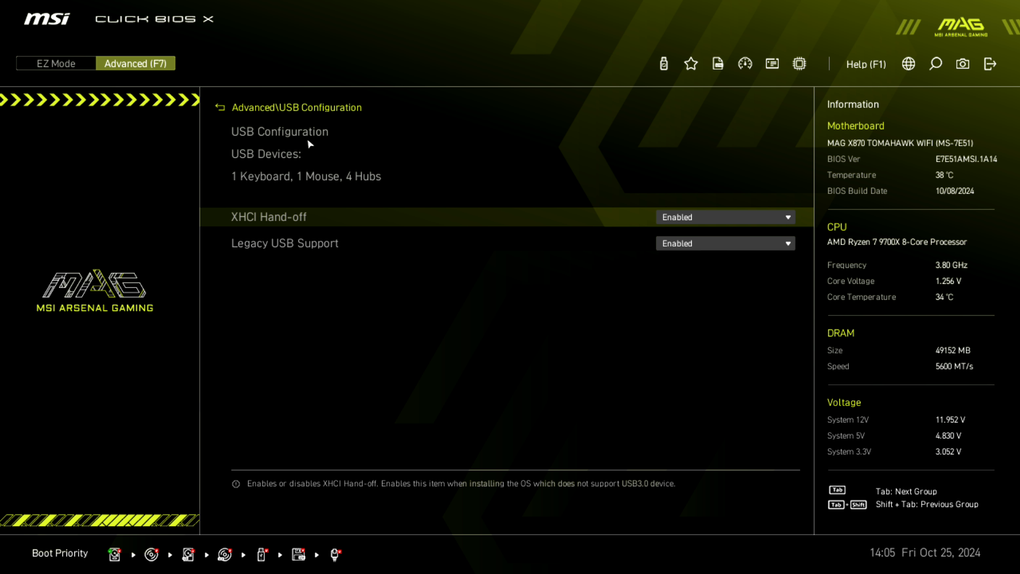Click the Screenshot capture icon

pyautogui.click(x=963, y=64)
